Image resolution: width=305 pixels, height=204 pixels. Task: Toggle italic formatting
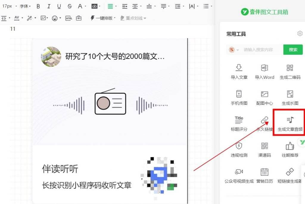(x=49, y=6)
